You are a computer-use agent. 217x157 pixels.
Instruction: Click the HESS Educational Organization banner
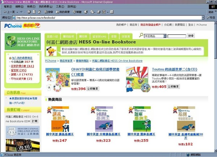[x=23, y=132]
